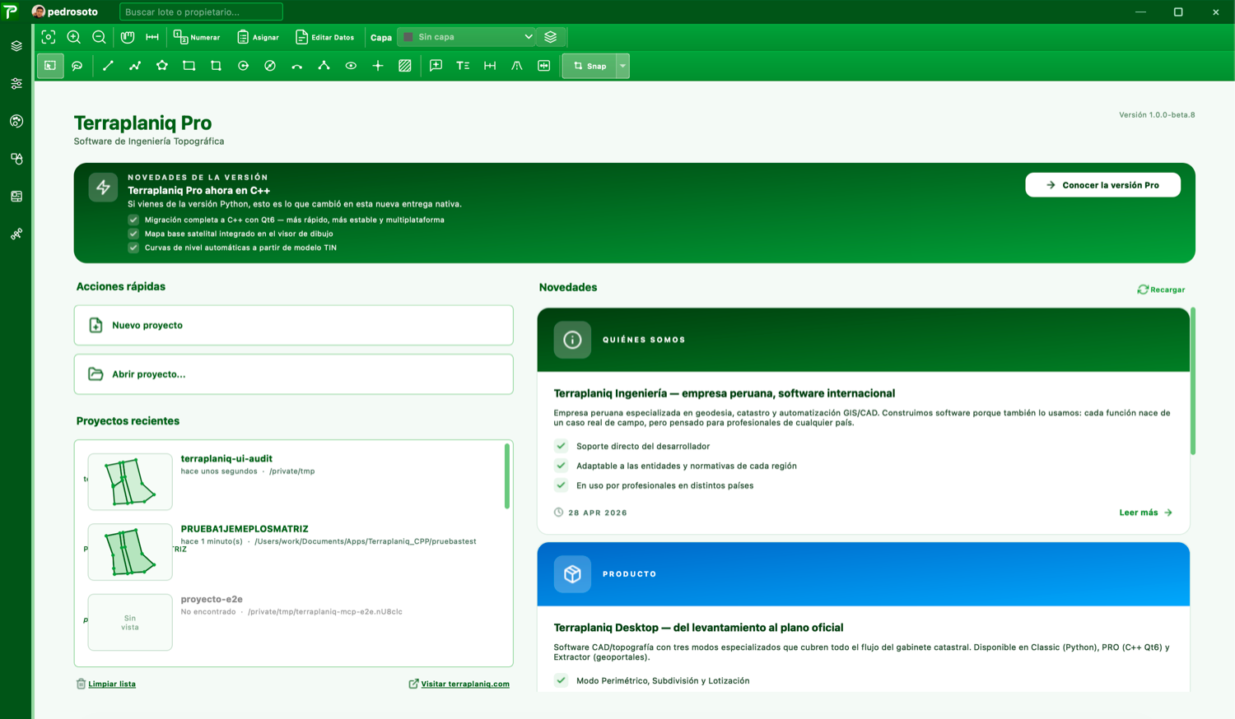Open the Snap options dropdown arrow
This screenshot has width=1235, height=719.
623,66
